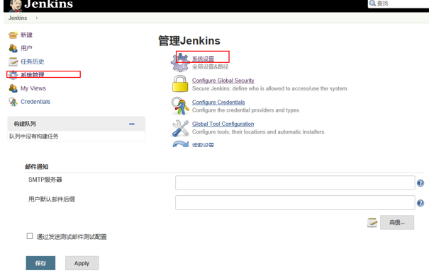Click the 用户 people icon
This screenshot has width=429, height=280.
pyautogui.click(x=13, y=48)
